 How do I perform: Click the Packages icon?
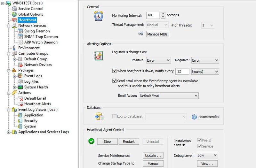14,70
